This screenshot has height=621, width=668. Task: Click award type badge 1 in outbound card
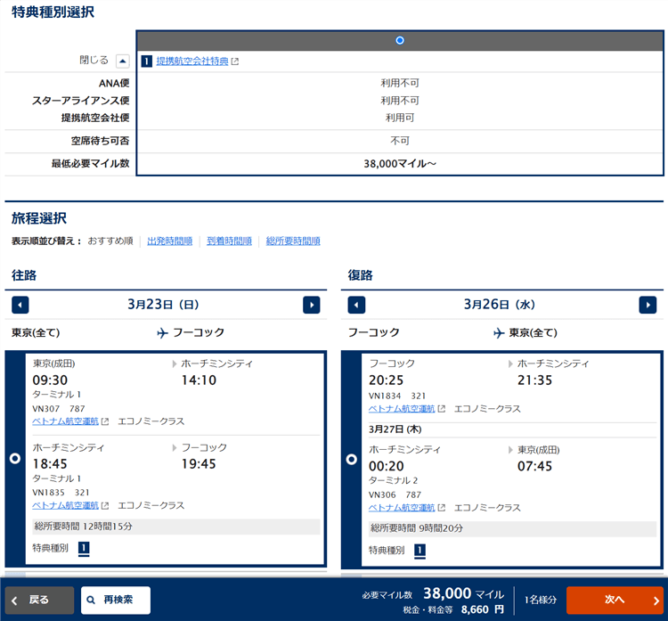[x=84, y=549]
